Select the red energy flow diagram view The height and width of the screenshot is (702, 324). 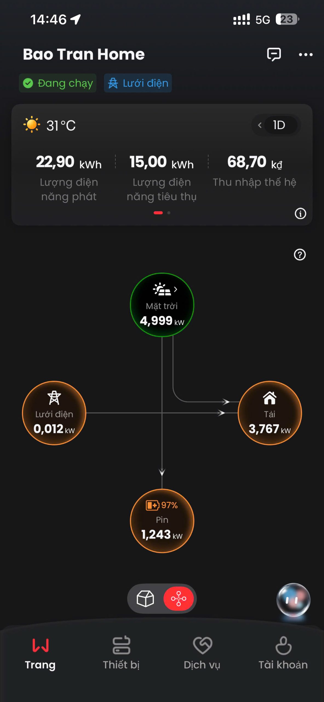click(179, 598)
